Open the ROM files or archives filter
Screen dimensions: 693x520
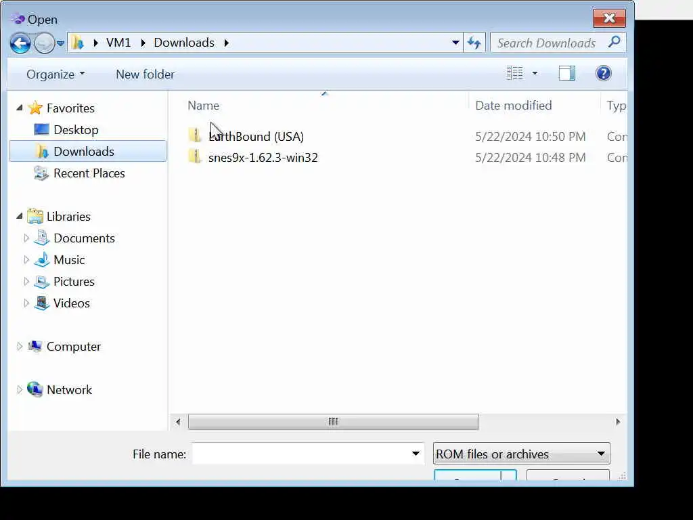tap(522, 454)
